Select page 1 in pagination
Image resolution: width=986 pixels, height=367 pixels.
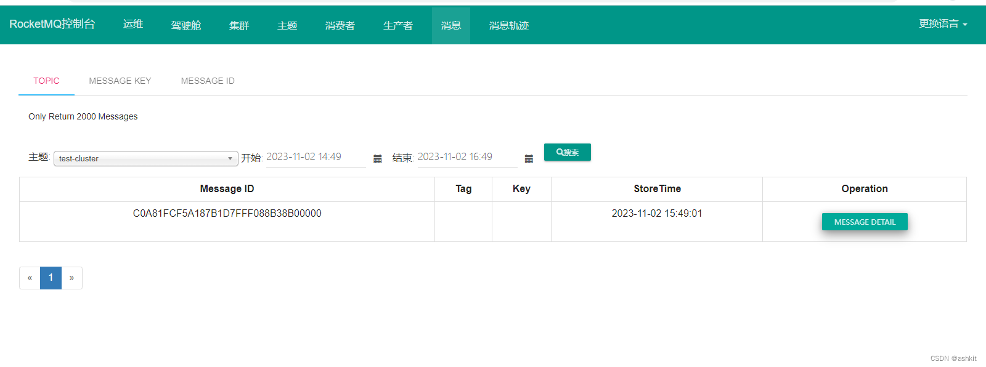pos(51,278)
